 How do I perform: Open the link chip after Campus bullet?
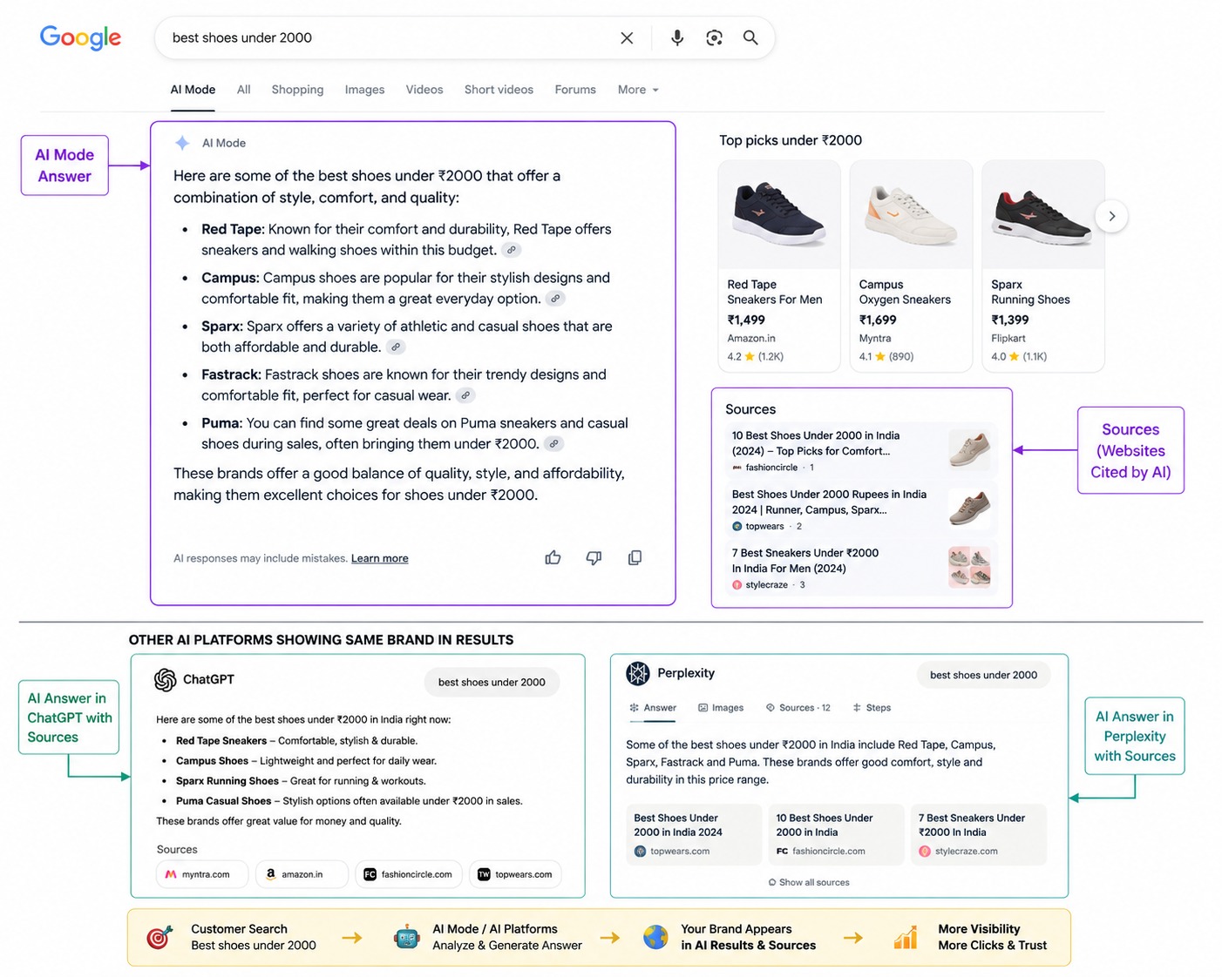tap(555, 299)
